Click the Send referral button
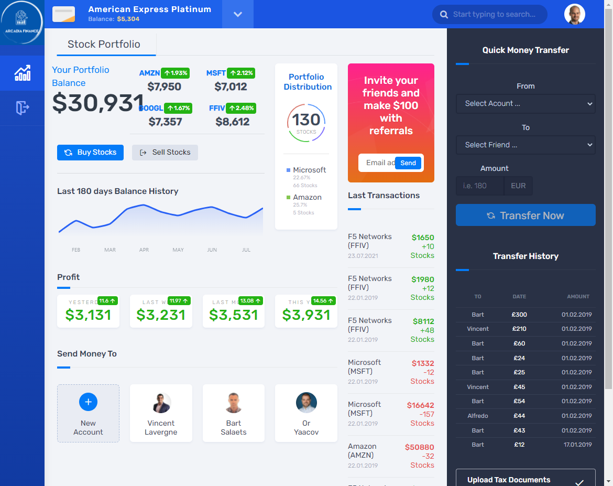This screenshot has height=486, width=613. (408, 163)
